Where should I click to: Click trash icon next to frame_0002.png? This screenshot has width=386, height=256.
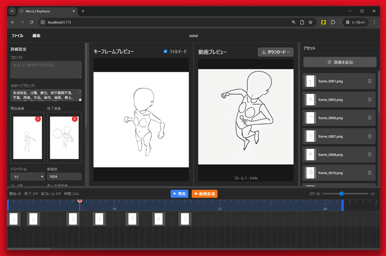369,100
